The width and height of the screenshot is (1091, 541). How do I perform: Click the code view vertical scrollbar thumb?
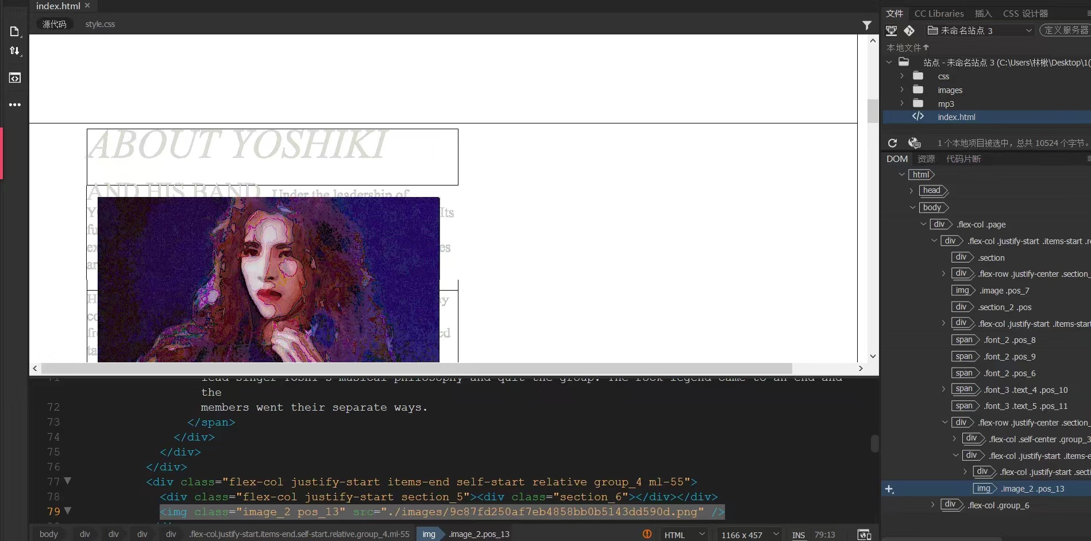(x=874, y=443)
